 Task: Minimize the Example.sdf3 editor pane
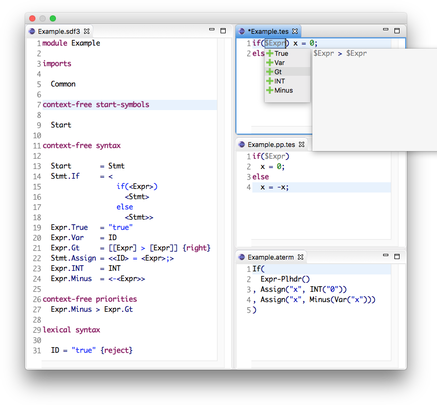(212, 29)
